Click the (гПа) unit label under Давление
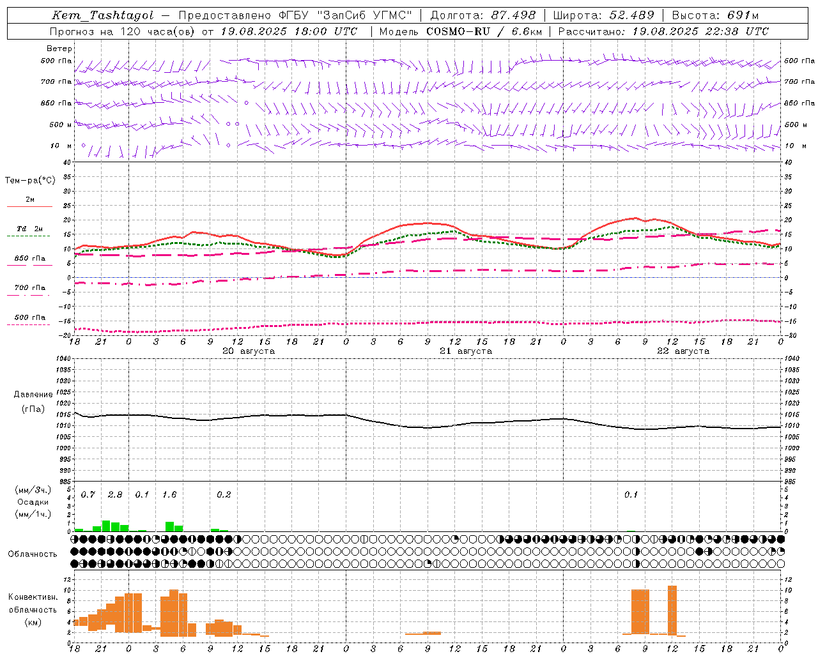This screenshot has width=818, height=654. click(33, 409)
